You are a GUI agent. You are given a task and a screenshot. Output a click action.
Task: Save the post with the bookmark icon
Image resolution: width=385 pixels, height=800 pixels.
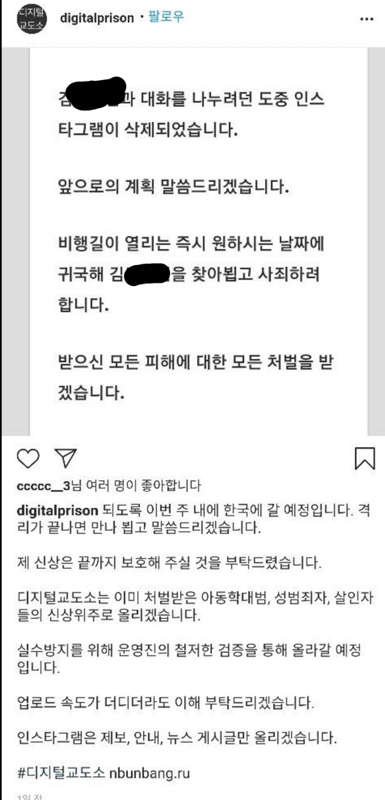[365, 458]
